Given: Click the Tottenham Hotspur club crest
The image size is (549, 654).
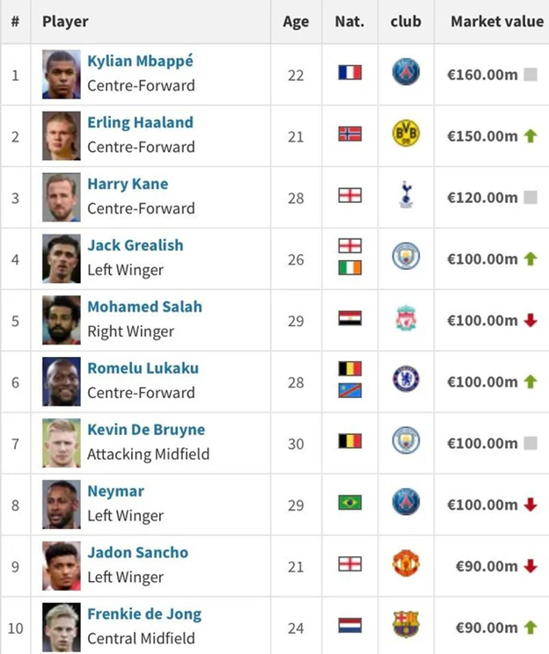Looking at the screenshot, I should click(x=406, y=195).
